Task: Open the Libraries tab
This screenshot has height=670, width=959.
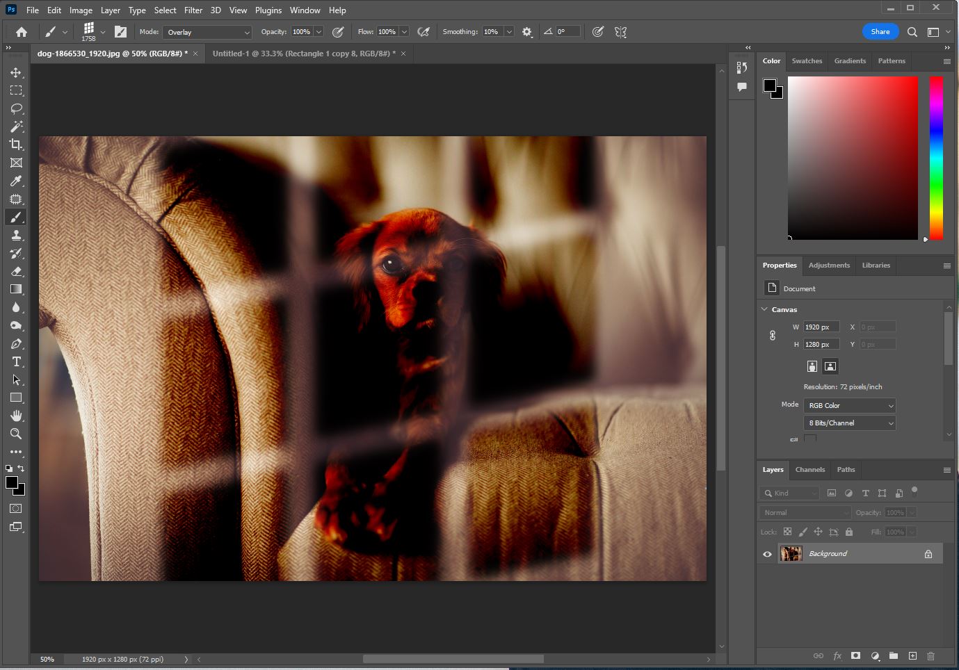Action: [876, 265]
